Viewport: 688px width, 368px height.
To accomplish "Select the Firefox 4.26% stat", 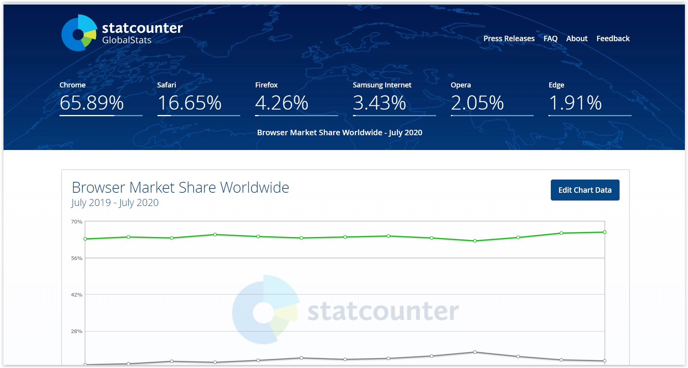I will click(297, 98).
